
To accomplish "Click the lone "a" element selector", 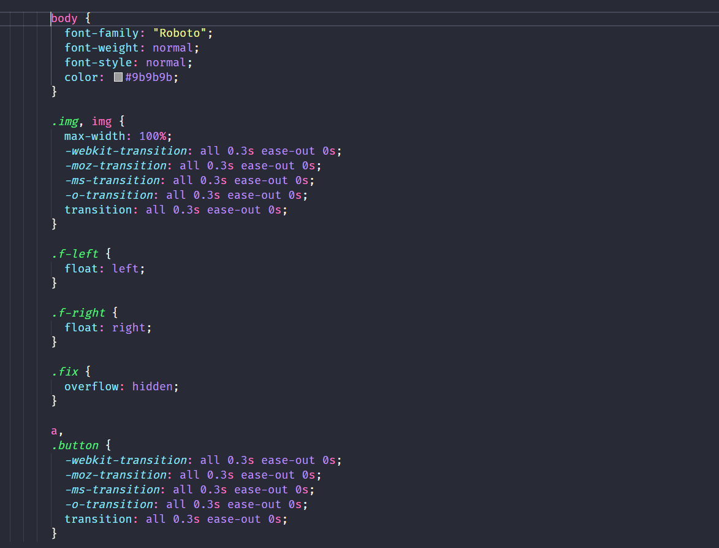I will (x=54, y=431).
